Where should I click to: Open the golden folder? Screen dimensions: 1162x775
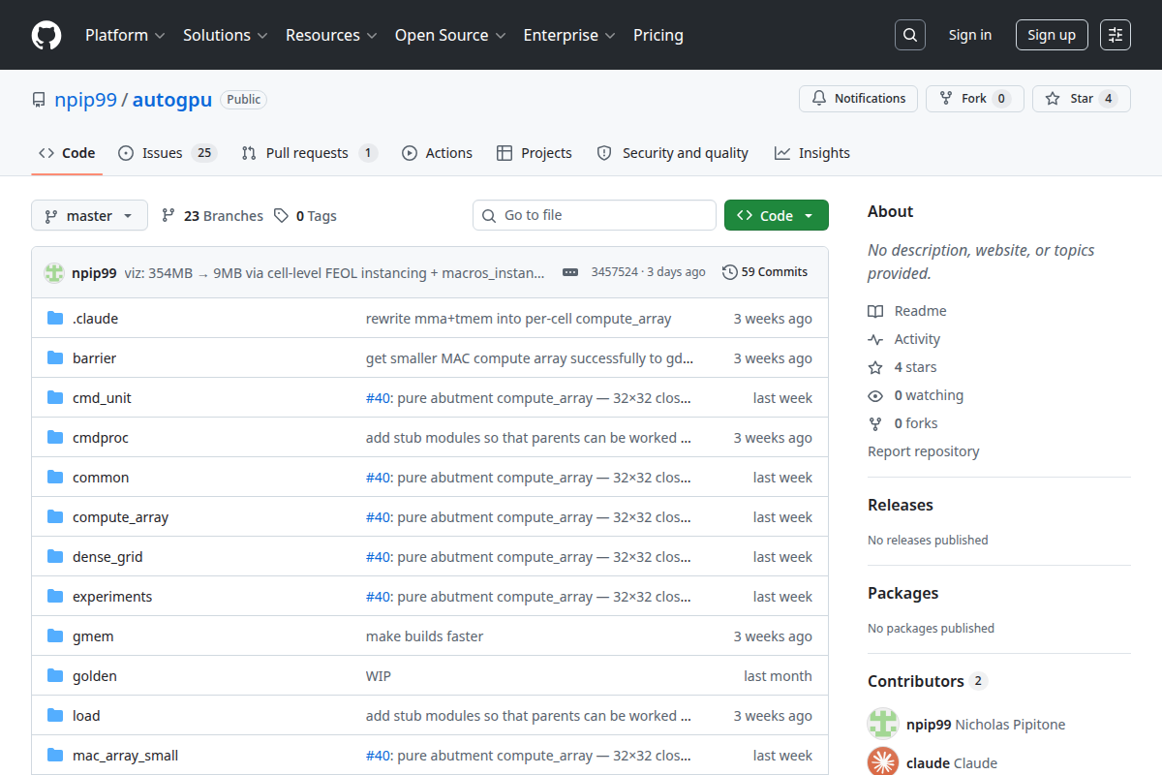click(x=95, y=676)
